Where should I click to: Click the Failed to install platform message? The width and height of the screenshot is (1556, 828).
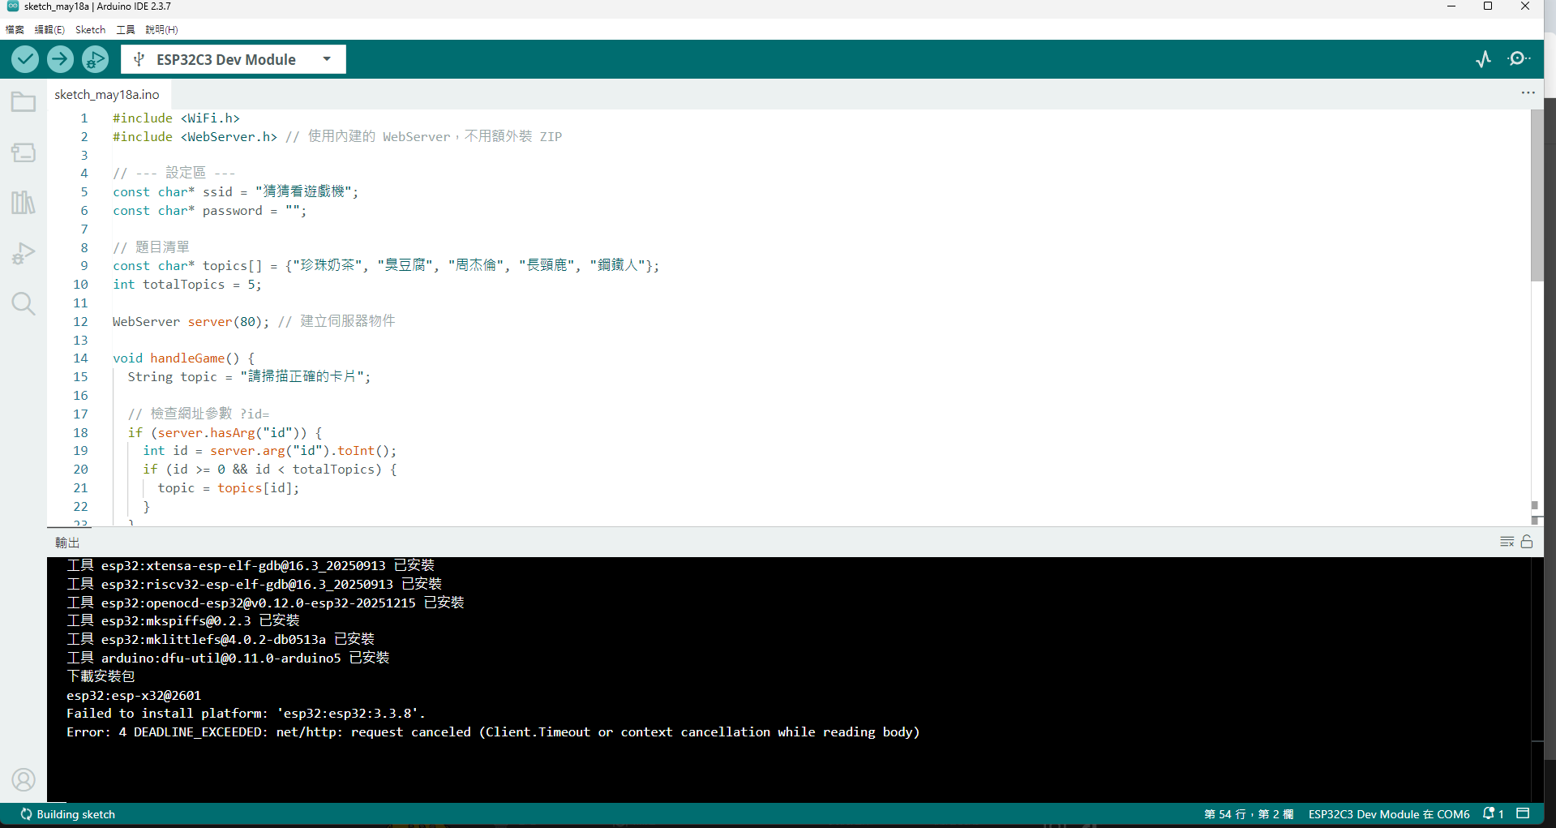click(x=246, y=714)
